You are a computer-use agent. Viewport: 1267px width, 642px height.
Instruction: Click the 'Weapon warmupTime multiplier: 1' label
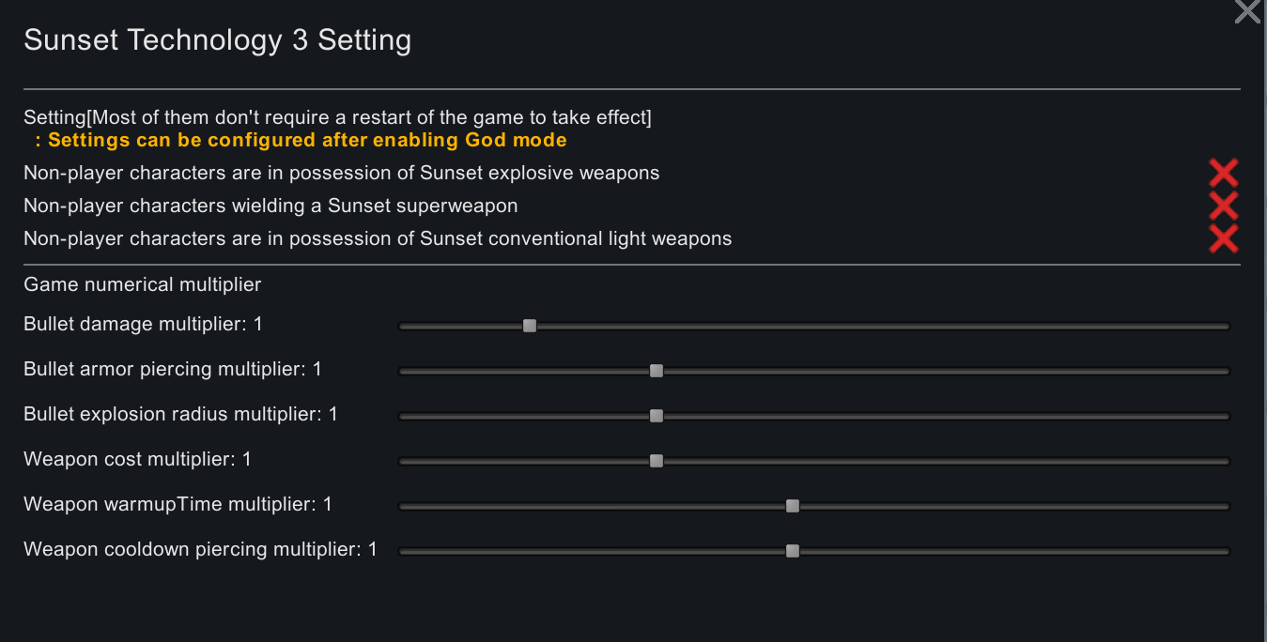pyautogui.click(x=178, y=505)
